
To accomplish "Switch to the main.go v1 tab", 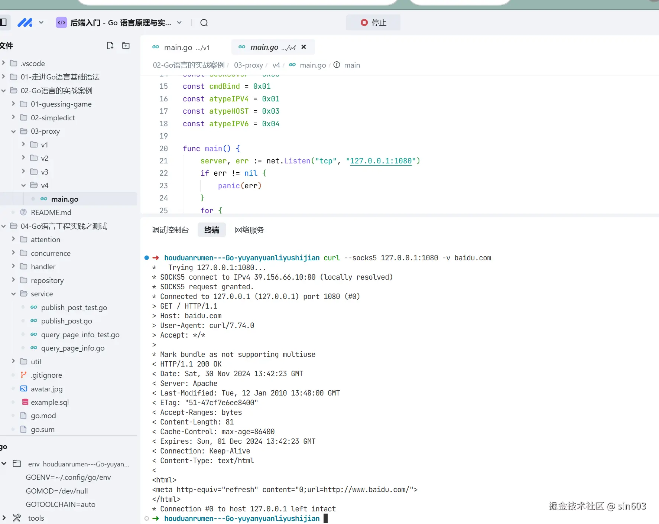I will coord(181,48).
